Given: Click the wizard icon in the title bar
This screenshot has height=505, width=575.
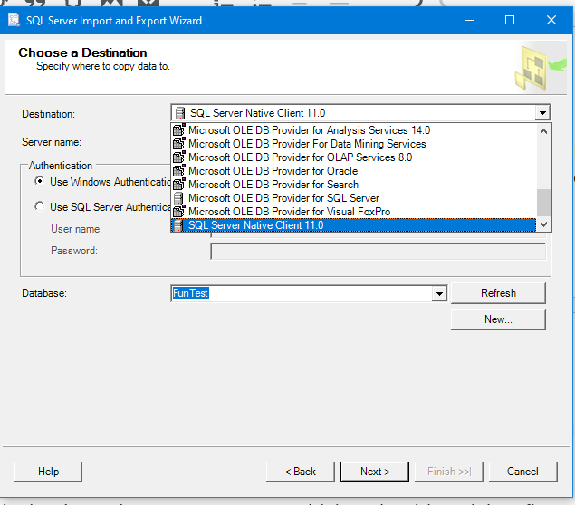Looking at the screenshot, I should point(14,20).
